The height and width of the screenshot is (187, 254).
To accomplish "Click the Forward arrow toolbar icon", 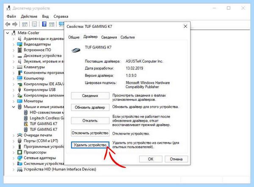I will 15,24.
